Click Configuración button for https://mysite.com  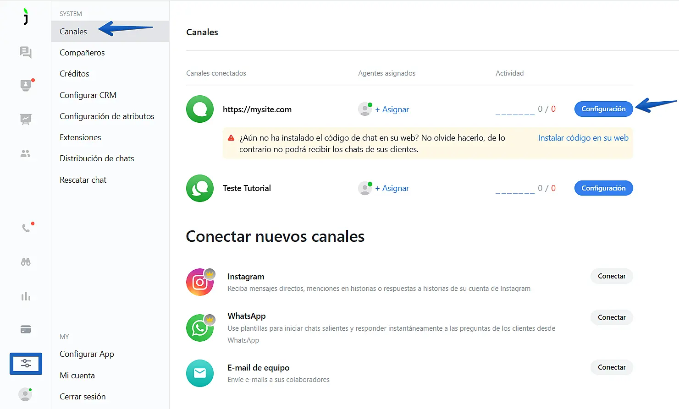[x=603, y=109]
